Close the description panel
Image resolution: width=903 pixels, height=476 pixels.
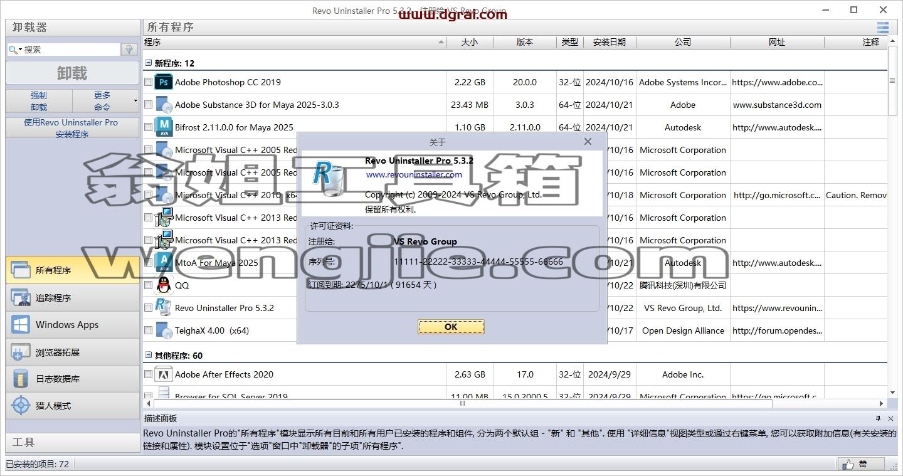point(890,418)
